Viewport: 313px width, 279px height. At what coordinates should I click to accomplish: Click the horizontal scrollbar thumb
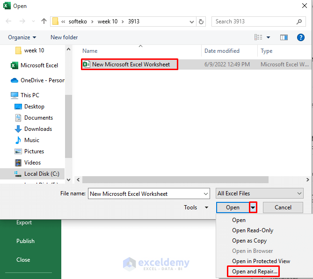point(175,179)
